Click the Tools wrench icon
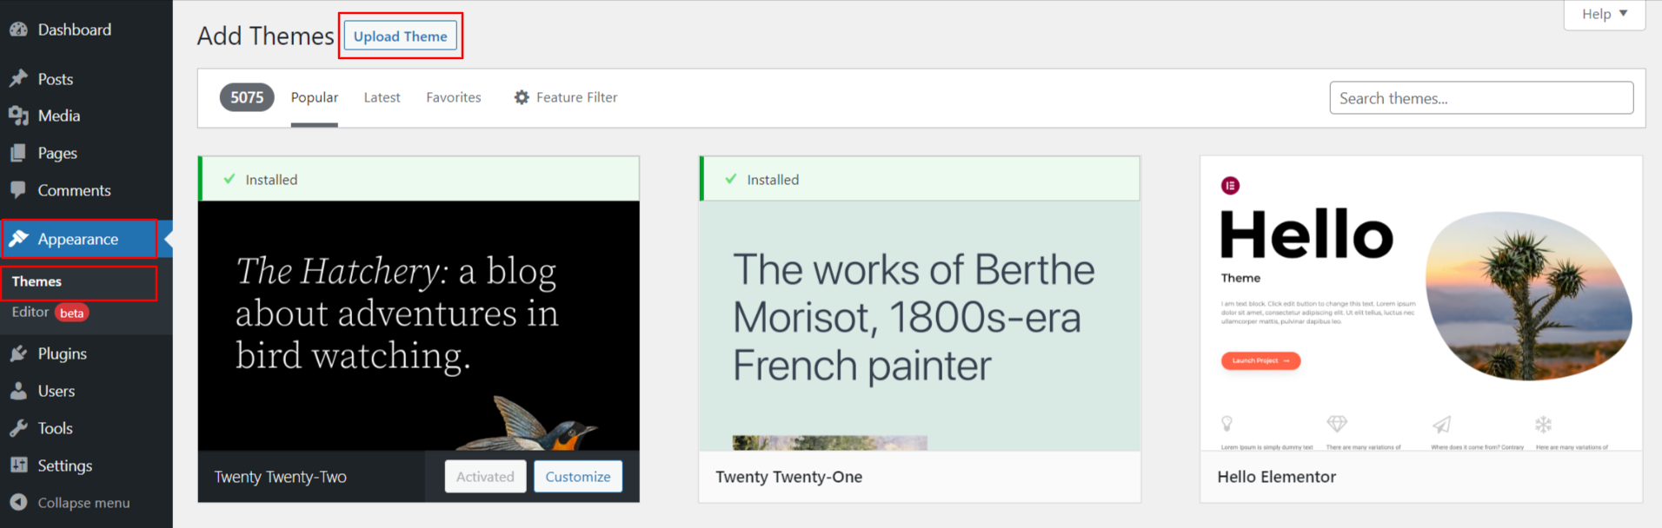This screenshot has width=1662, height=528. (x=18, y=428)
